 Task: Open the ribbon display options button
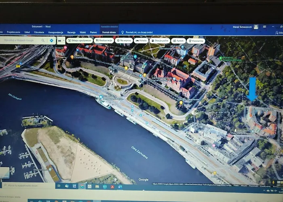coord(264,27)
